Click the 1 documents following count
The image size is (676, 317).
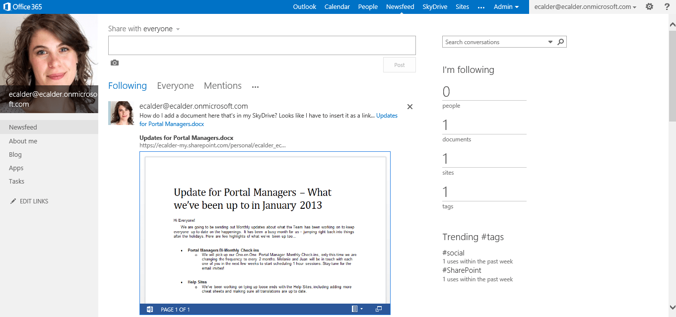click(445, 126)
